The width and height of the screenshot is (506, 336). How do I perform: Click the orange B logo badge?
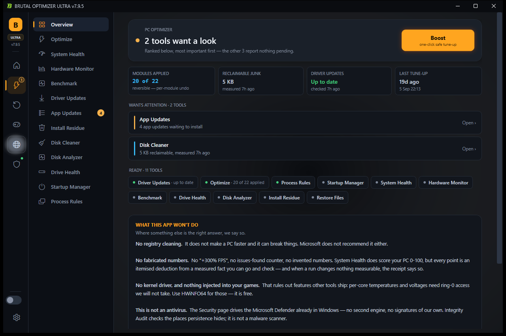(x=16, y=24)
